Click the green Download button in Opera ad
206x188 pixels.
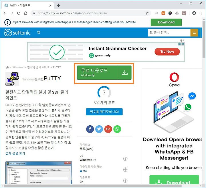tap(174, 180)
